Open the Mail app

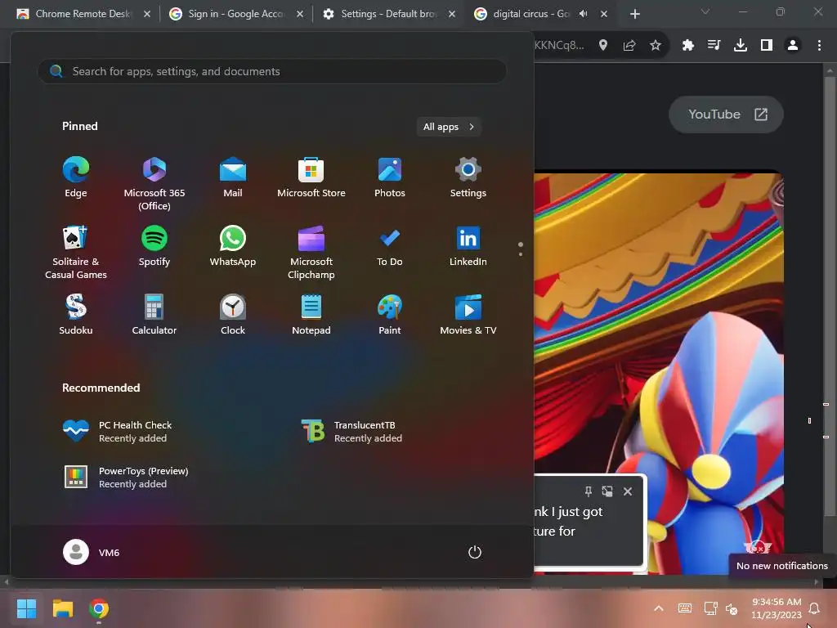tap(233, 177)
